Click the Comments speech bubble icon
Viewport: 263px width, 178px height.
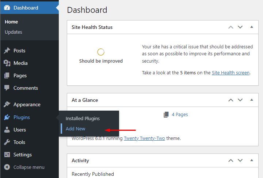(7, 88)
